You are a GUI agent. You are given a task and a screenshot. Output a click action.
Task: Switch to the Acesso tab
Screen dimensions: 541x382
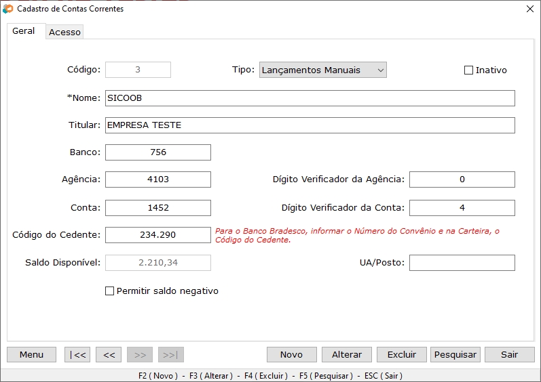pyautogui.click(x=64, y=32)
